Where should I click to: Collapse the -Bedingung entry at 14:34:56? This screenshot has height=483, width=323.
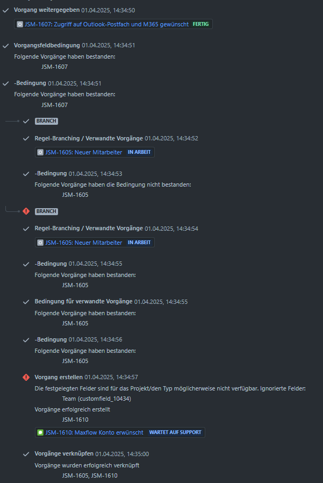[x=26, y=339]
